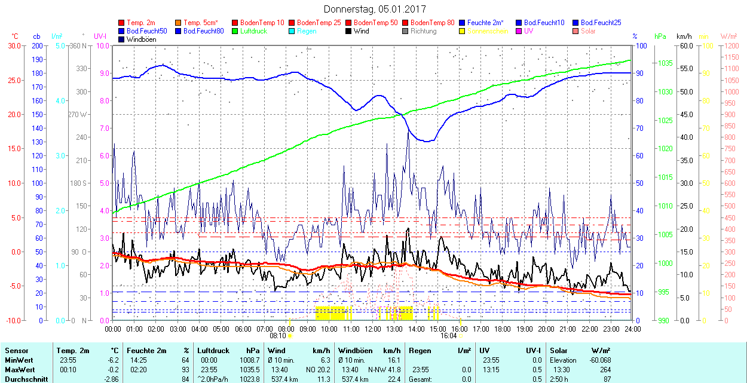747x383 pixels.
Task: Select the green Luftdruck legend swatch
Action: coord(235,31)
